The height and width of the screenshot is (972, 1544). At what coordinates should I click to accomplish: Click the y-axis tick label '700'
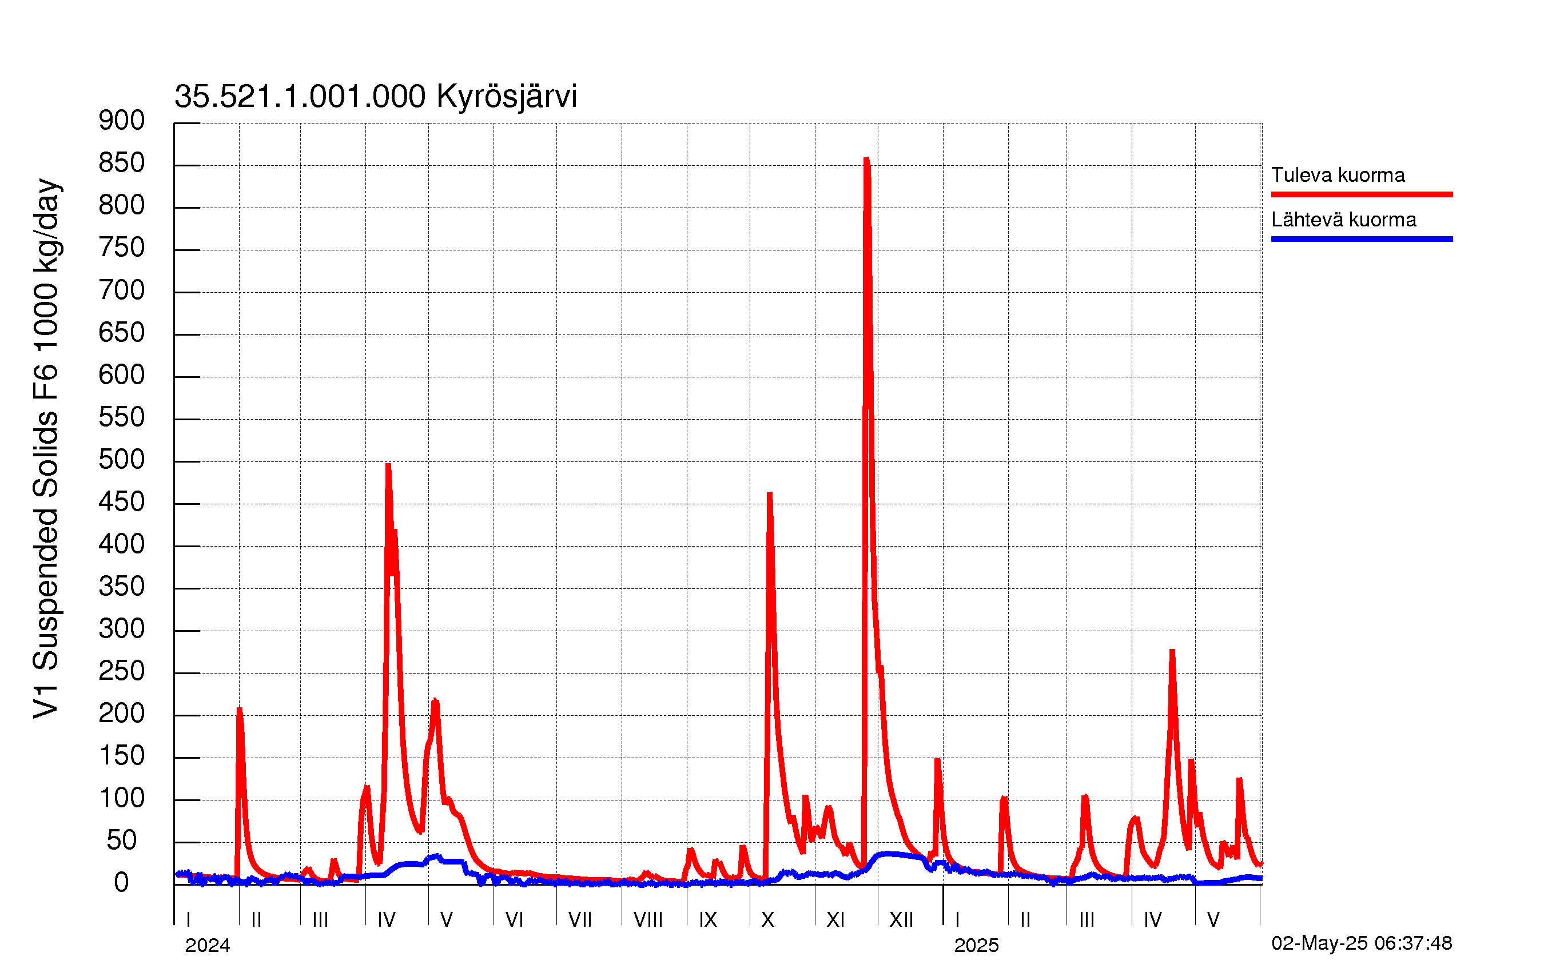[121, 290]
